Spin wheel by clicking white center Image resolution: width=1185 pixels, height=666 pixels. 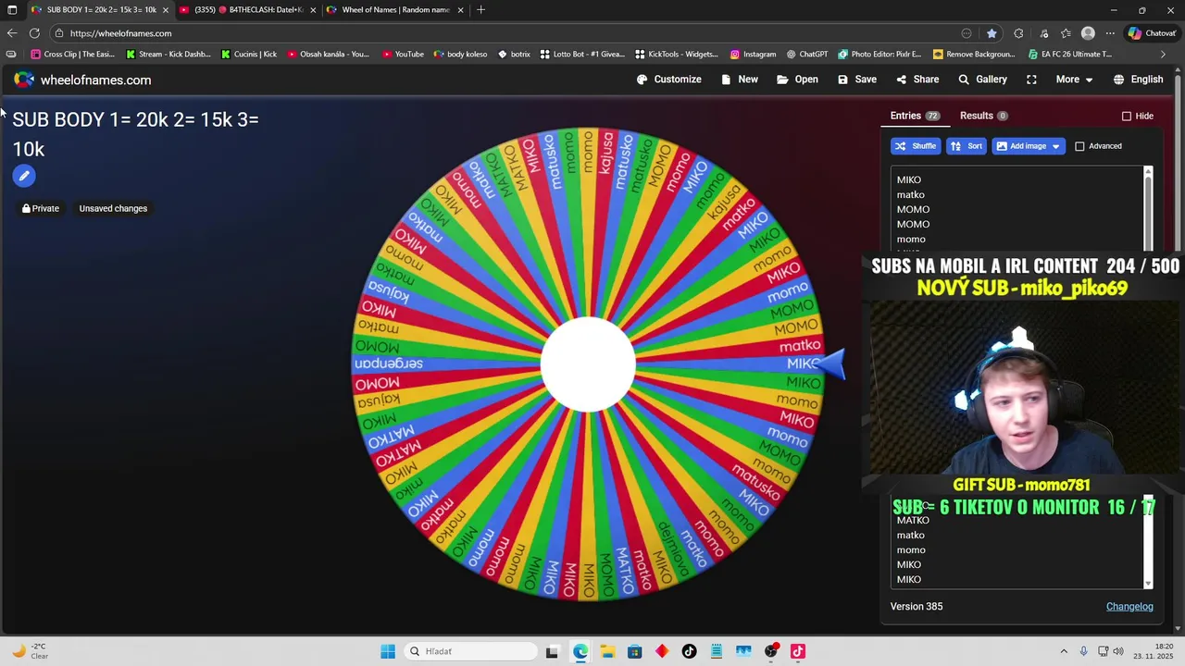[x=588, y=364]
